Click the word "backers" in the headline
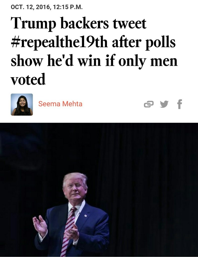The image size is (198, 257). click(85, 24)
